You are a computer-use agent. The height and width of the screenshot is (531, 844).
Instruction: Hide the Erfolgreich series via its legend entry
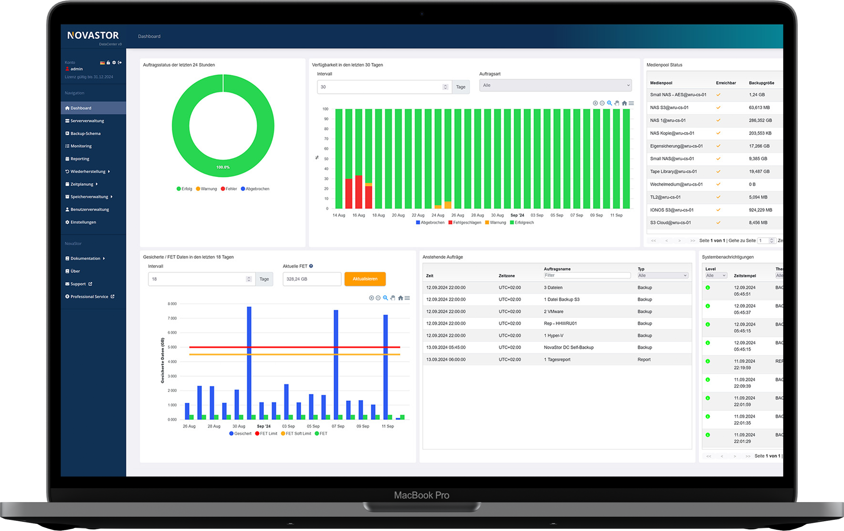click(522, 223)
